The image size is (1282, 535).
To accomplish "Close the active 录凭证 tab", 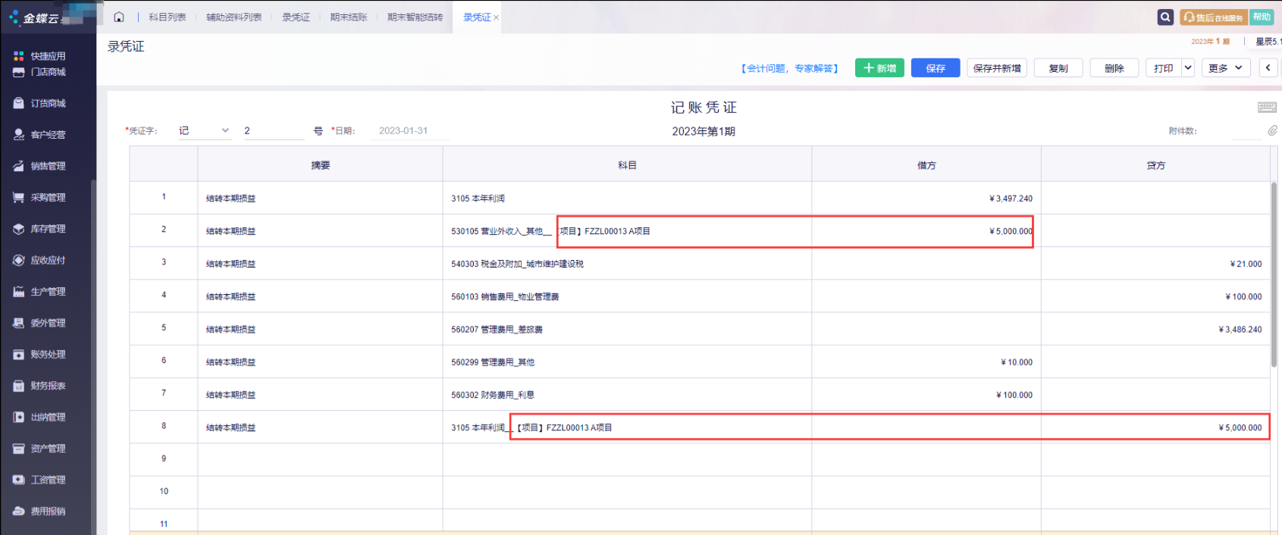I will click(496, 17).
